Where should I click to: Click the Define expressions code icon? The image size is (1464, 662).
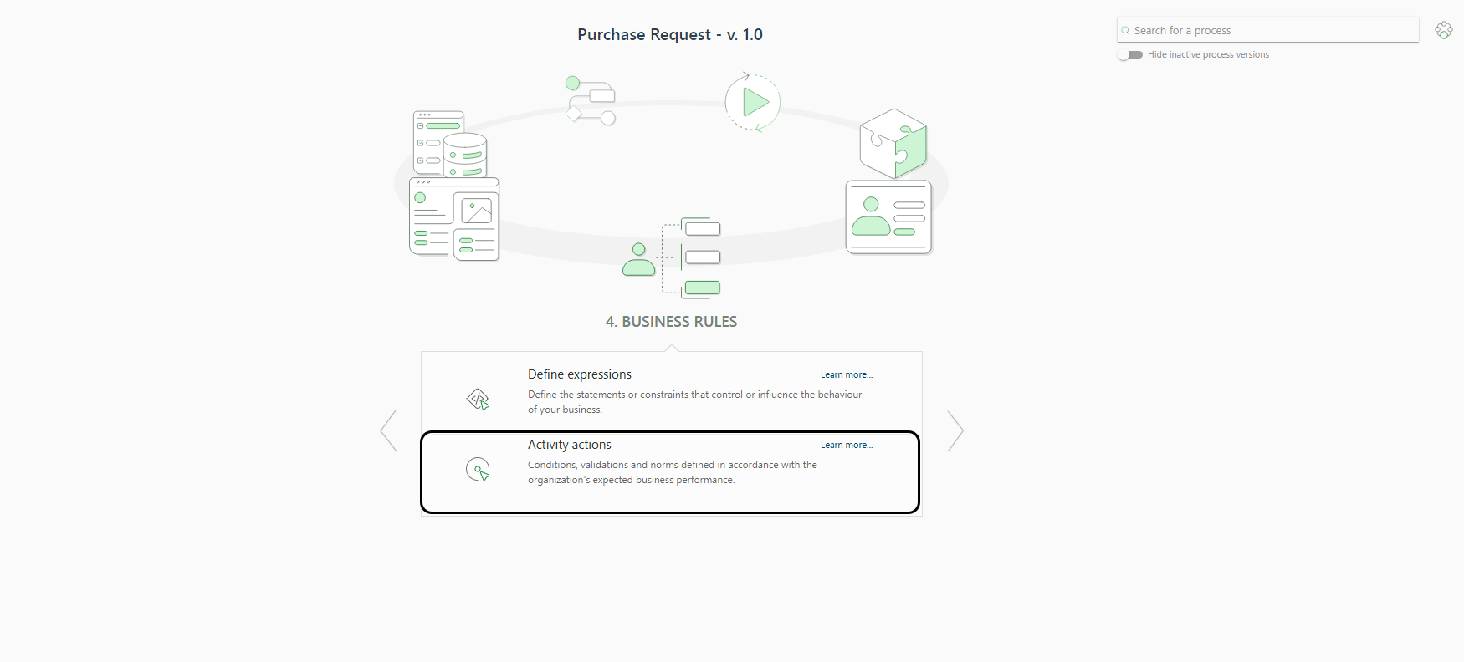pyautogui.click(x=478, y=399)
